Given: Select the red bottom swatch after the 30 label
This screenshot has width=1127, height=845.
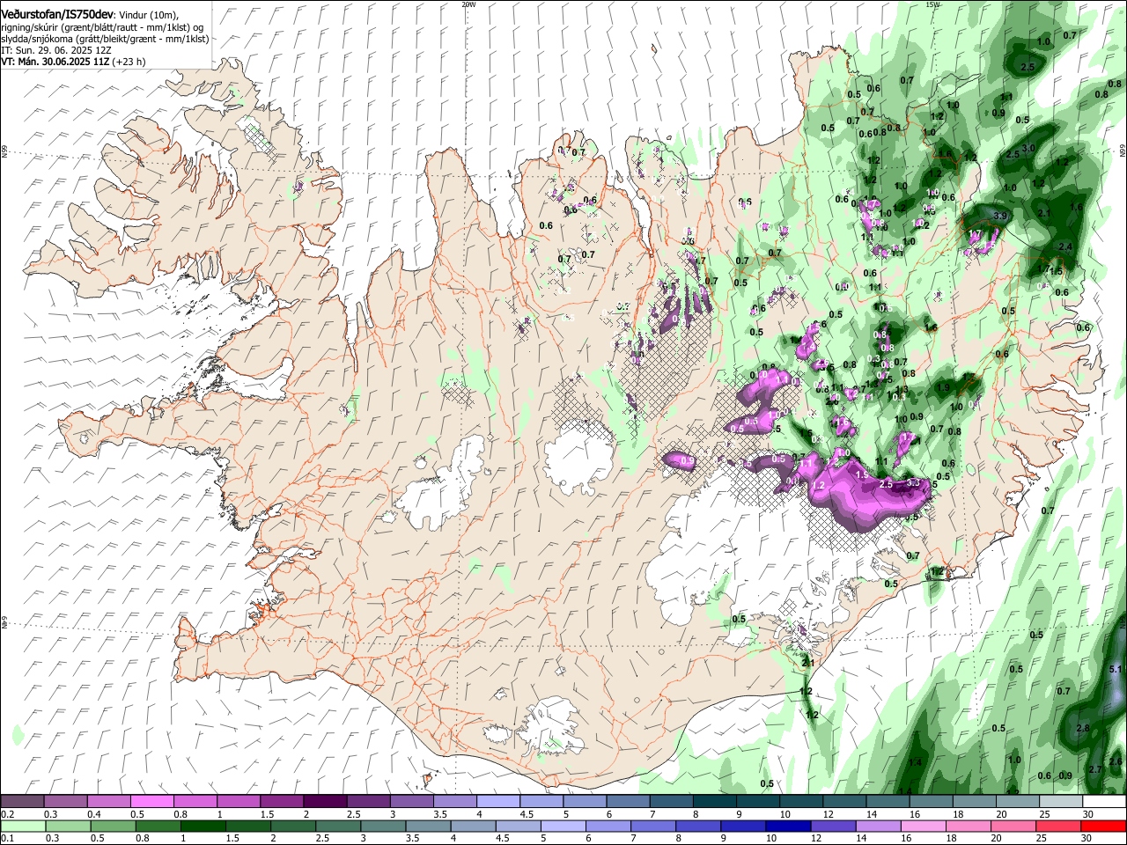Looking at the screenshot, I should point(1103,827).
